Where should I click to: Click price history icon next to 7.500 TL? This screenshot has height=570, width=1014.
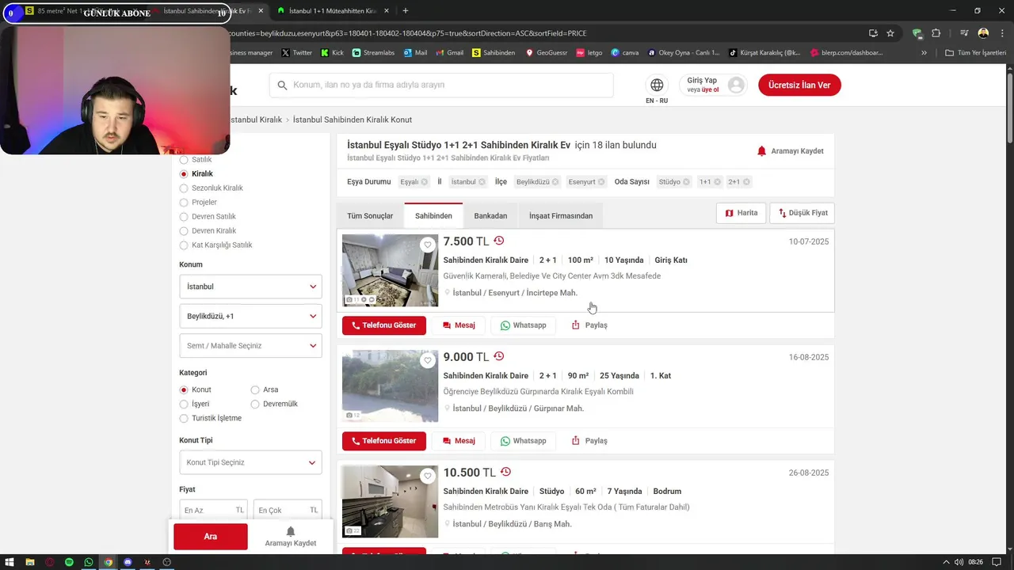pos(498,241)
